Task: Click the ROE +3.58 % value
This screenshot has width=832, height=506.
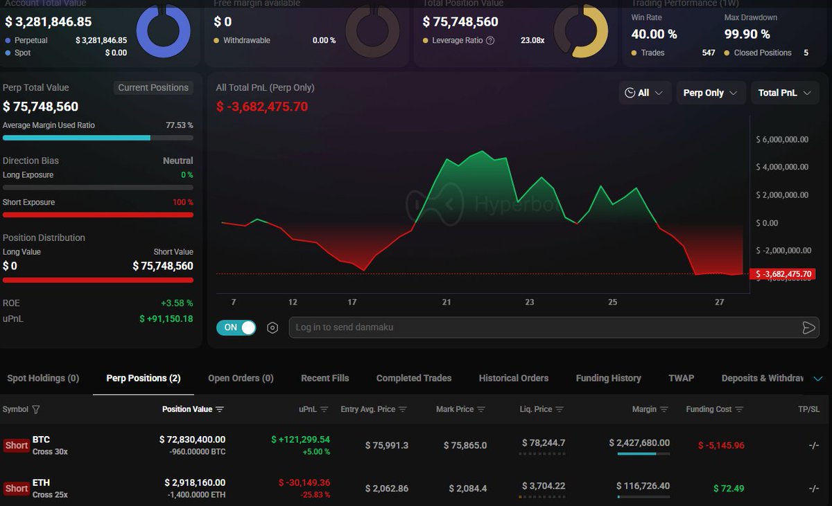Action: (175, 303)
